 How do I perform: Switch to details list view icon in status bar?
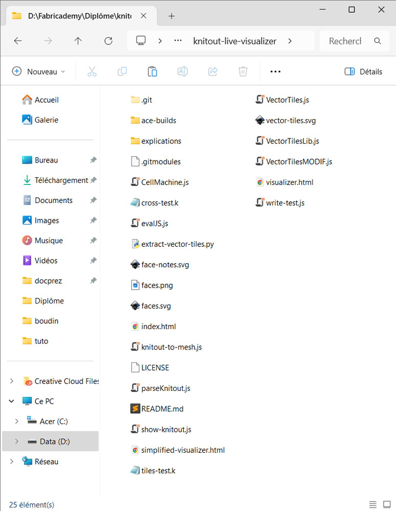tap(373, 504)
